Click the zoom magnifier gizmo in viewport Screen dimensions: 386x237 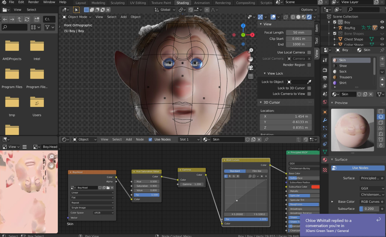251,50
